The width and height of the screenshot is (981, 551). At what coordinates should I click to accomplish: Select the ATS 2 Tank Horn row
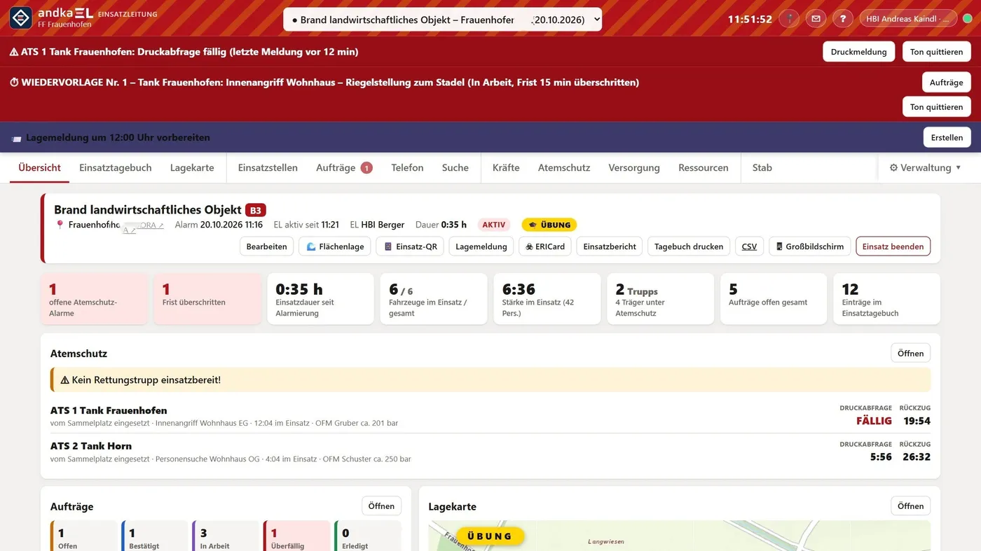click(x=490, y=452)
